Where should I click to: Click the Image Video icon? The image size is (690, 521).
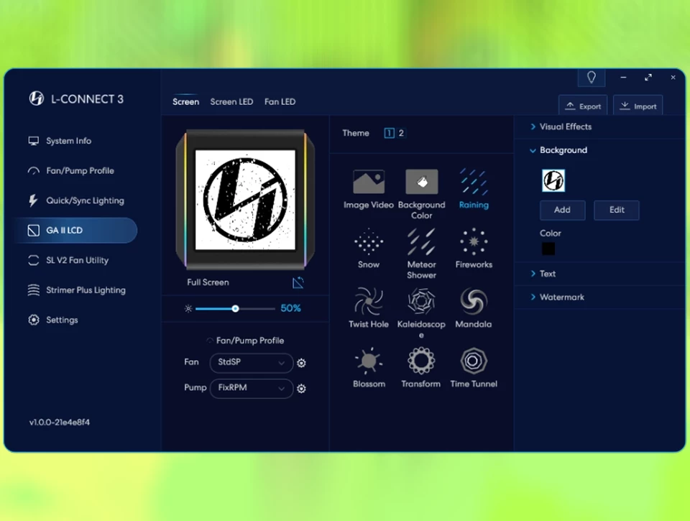369,183
